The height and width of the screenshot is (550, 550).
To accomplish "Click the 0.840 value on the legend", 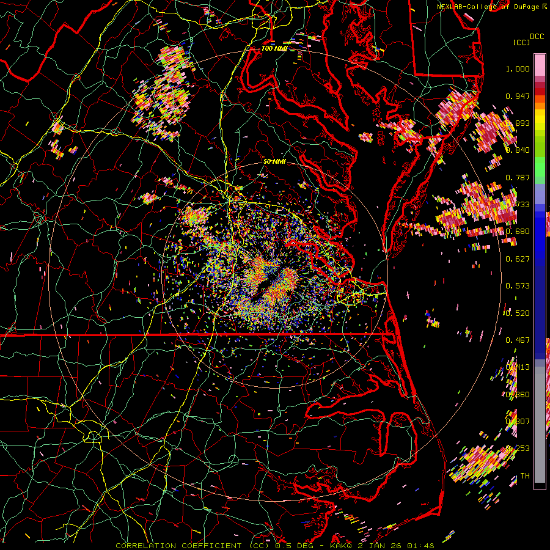I will [518, 150].
